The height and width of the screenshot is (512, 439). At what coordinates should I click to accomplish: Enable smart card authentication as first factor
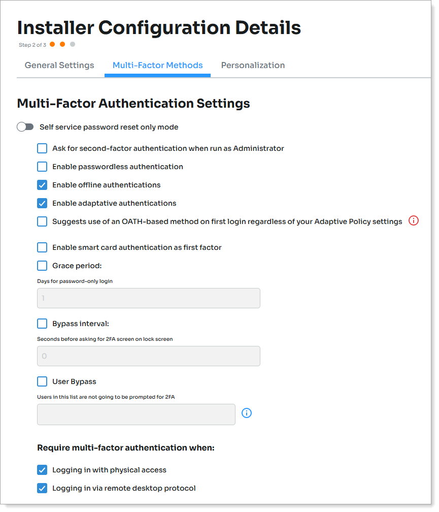[x=42, y=247]
